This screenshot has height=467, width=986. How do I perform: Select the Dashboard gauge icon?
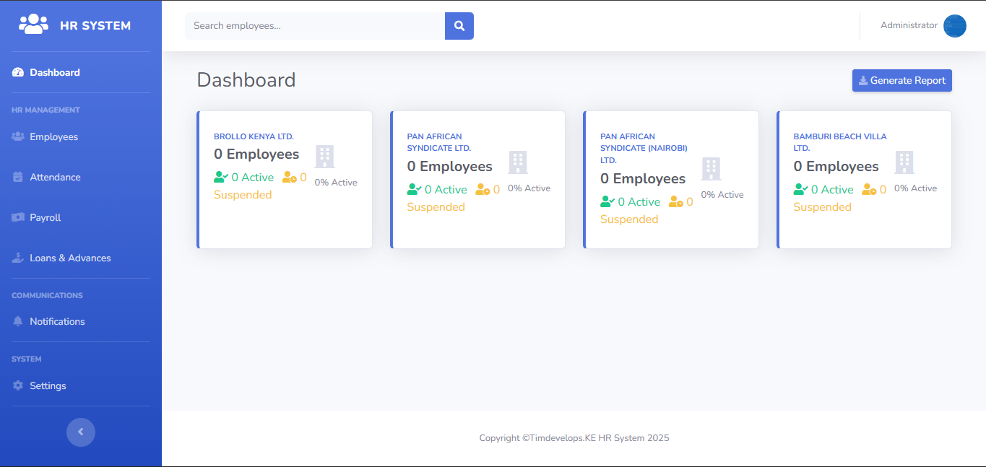(17, 71)
